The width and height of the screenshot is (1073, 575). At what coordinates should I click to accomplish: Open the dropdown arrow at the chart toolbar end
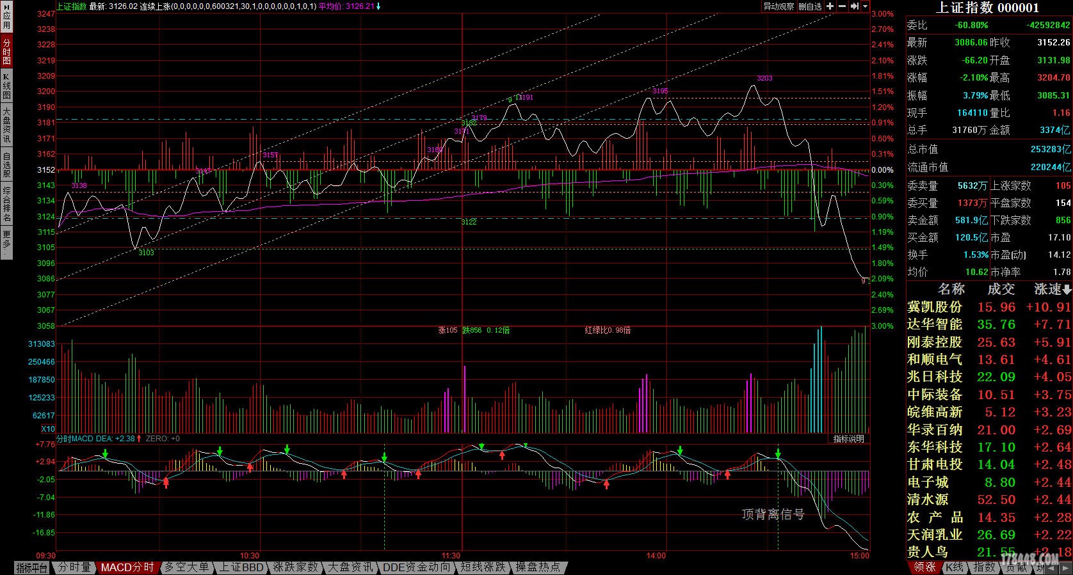[865, 6]
